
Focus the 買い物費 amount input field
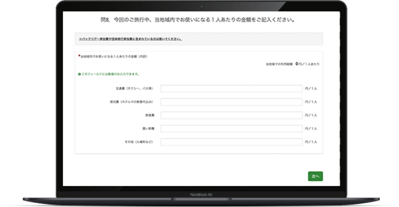[x=231, y=129]
